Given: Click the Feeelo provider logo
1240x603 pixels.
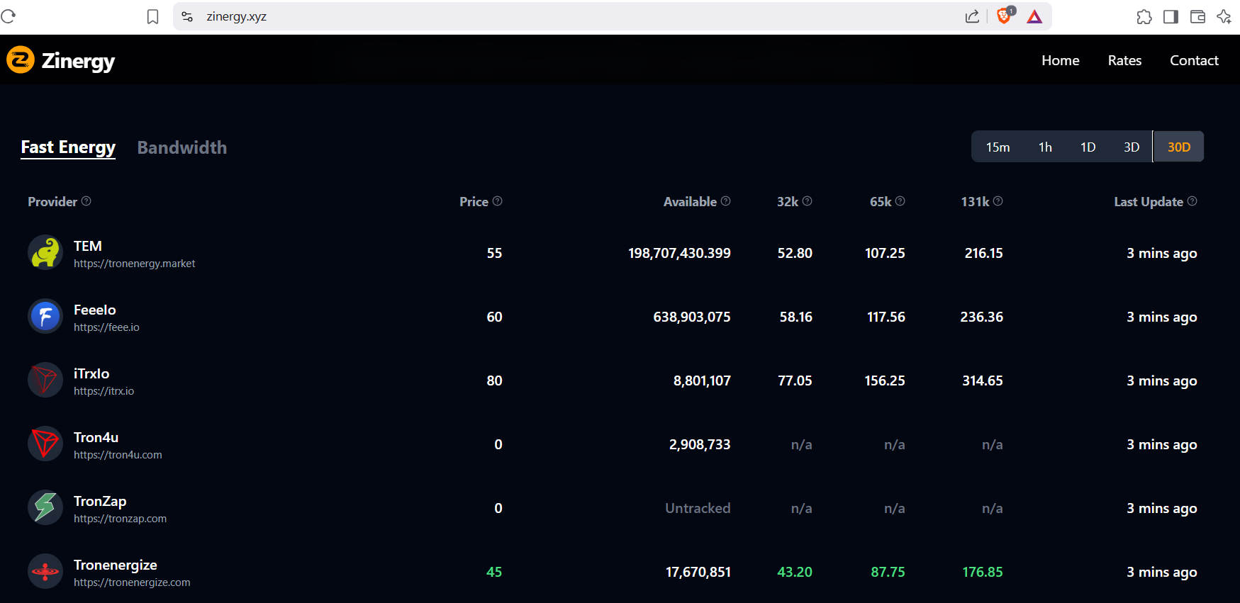Looking at the screenshot, I should pos(45,316).
